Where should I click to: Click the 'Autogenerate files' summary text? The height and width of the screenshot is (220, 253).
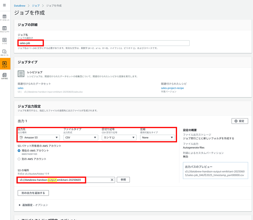tap(194, 148)
